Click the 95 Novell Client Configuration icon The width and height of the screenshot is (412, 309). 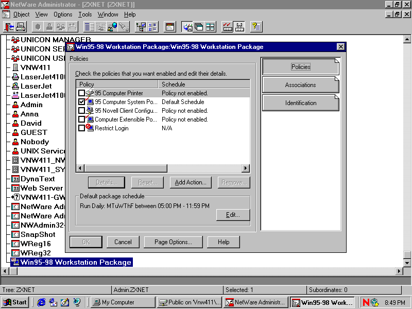(90, 110)
